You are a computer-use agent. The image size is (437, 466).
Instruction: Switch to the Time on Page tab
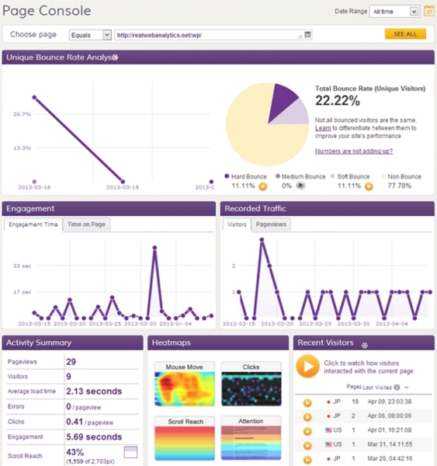(x=86, y=224)
